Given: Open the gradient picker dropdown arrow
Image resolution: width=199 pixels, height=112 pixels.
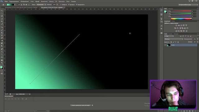Looking at the screenshot, I should (15, 5).
